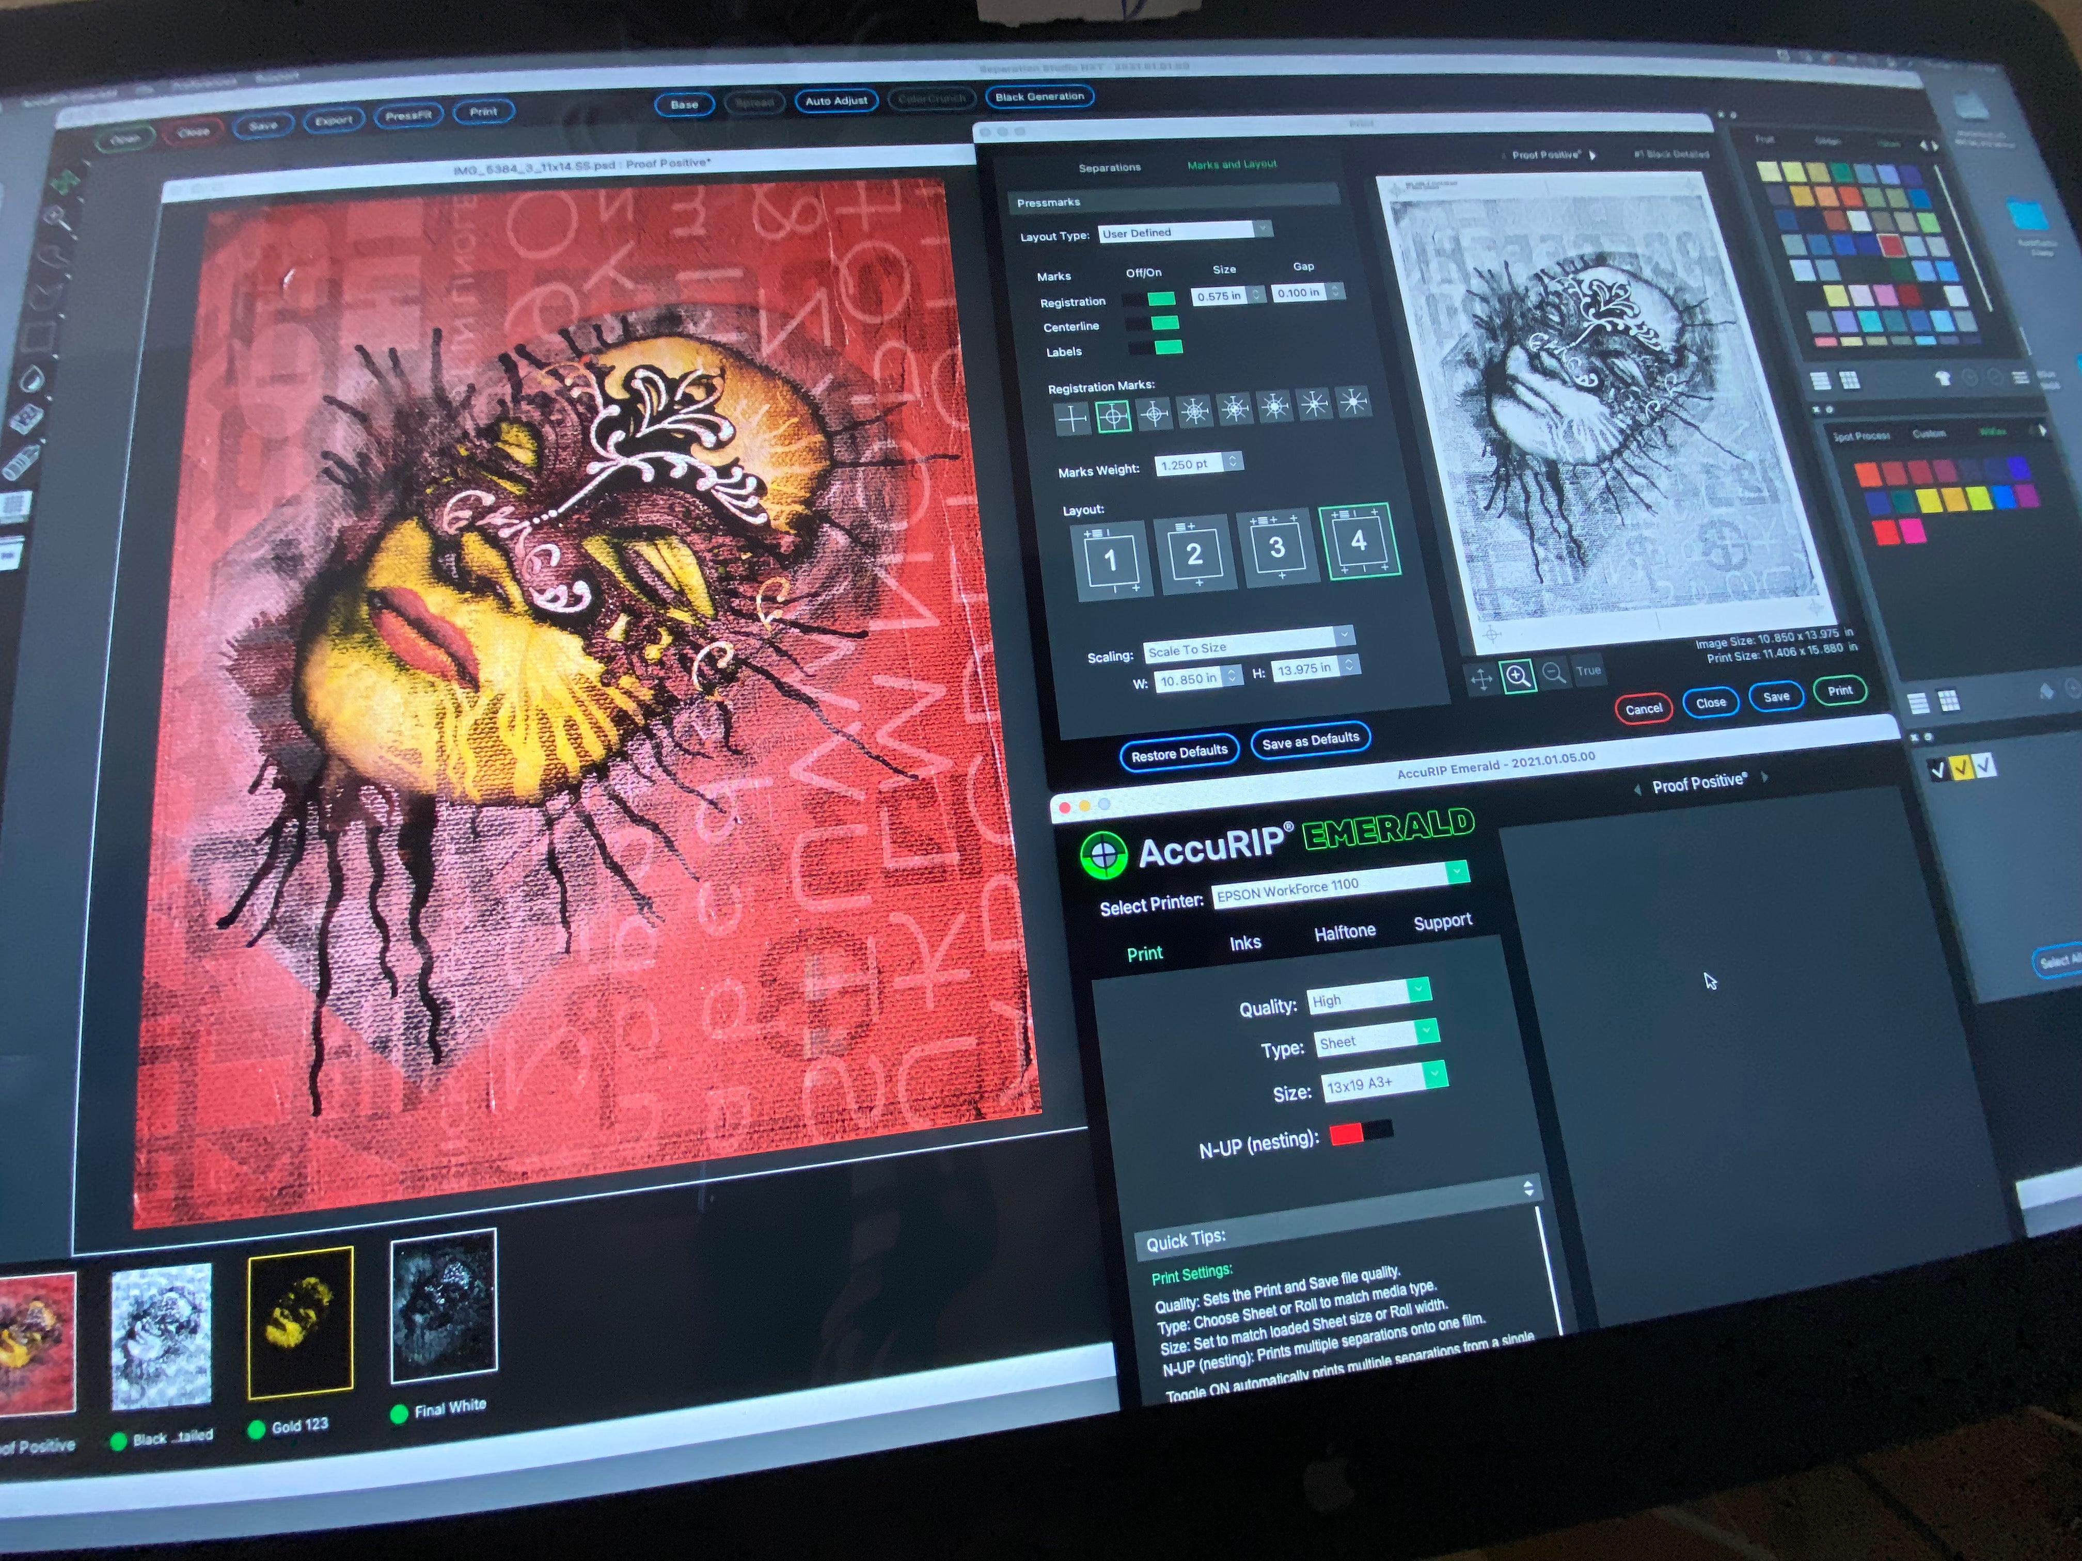
Task: Open the Layout Type dropdown
Action: 1186,231
